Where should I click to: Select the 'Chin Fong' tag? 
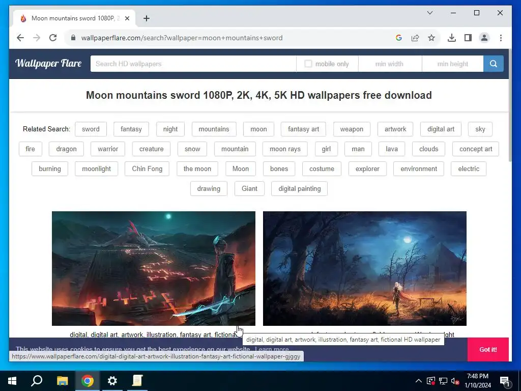(147, 169)
